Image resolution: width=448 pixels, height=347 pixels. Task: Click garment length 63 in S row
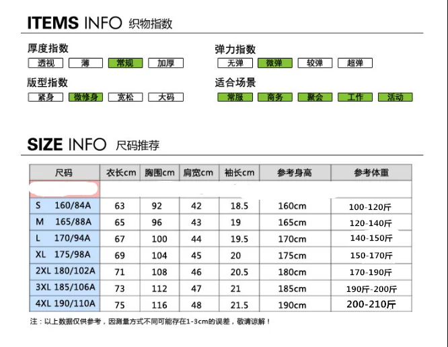coord(120,206)
